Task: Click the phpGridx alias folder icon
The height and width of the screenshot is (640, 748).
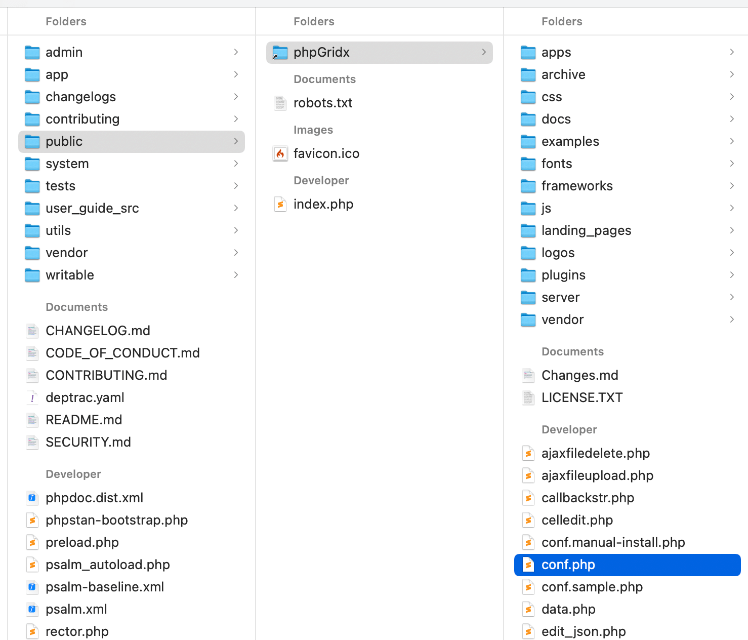Action: tap(280, 52)
